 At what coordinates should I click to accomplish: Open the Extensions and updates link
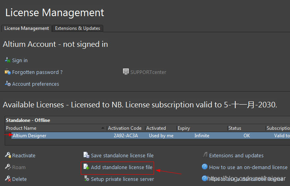tap(236, 155)
